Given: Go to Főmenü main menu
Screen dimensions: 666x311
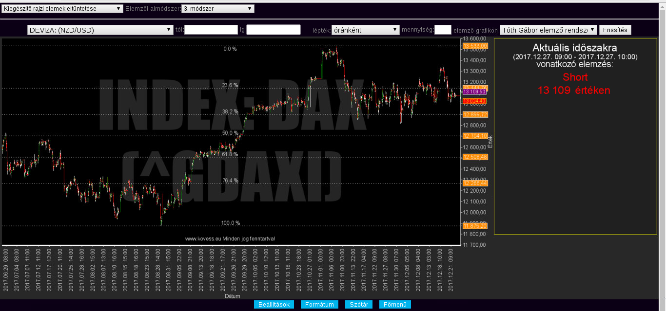Looking at the screenshot, I should click(395, 305).
